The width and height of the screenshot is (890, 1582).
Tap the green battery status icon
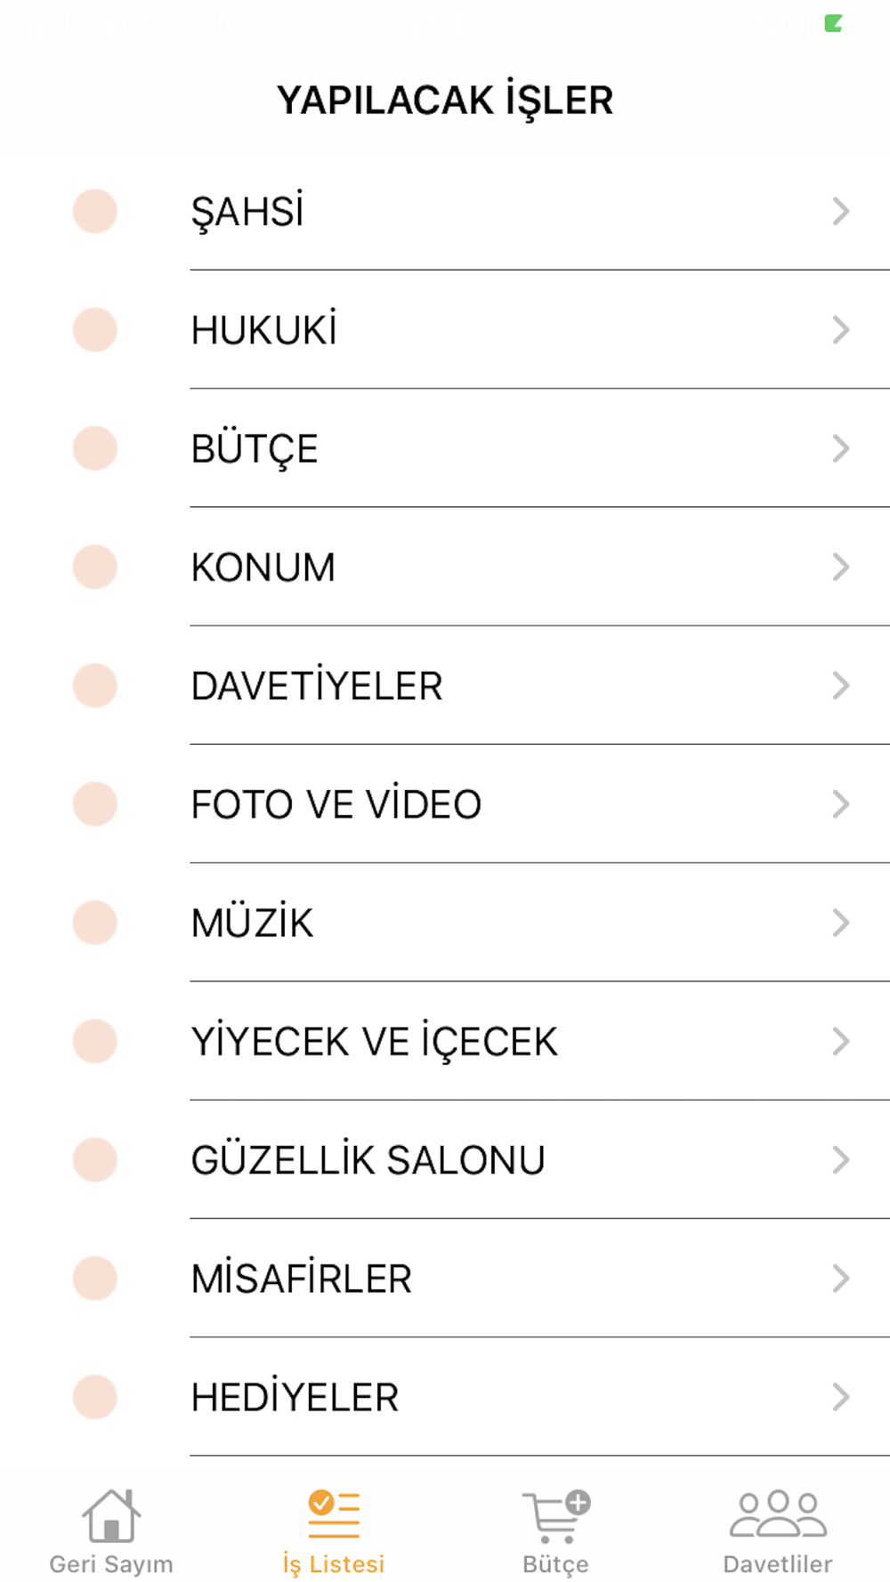pos(833,23)
